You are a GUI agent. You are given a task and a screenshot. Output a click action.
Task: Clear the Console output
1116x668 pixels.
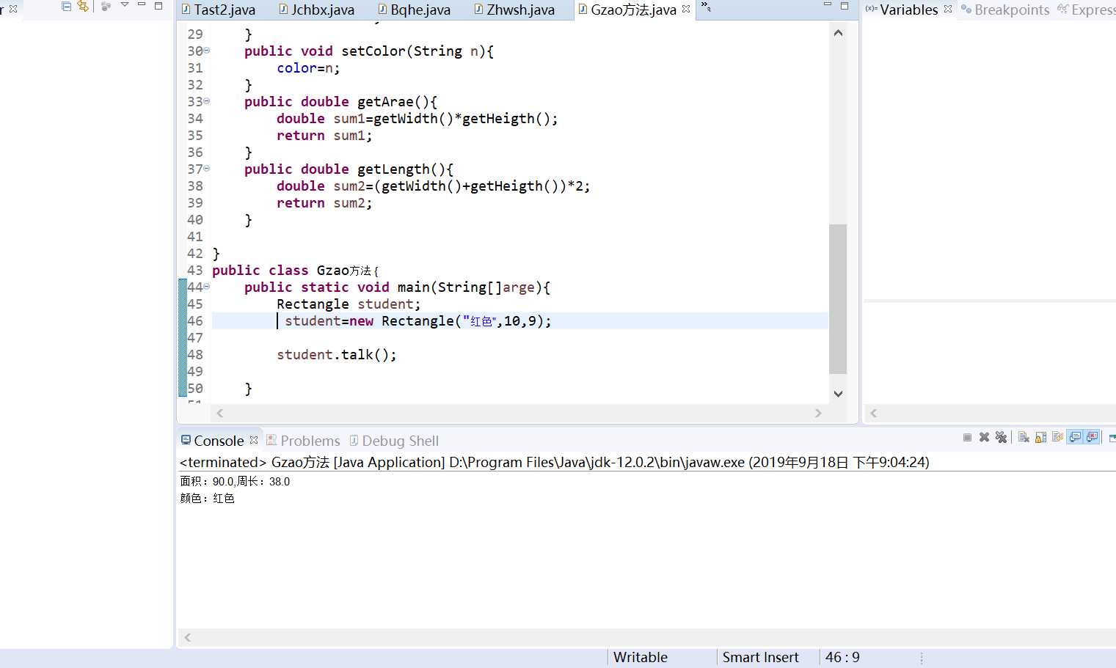[x=1024, y=437]
